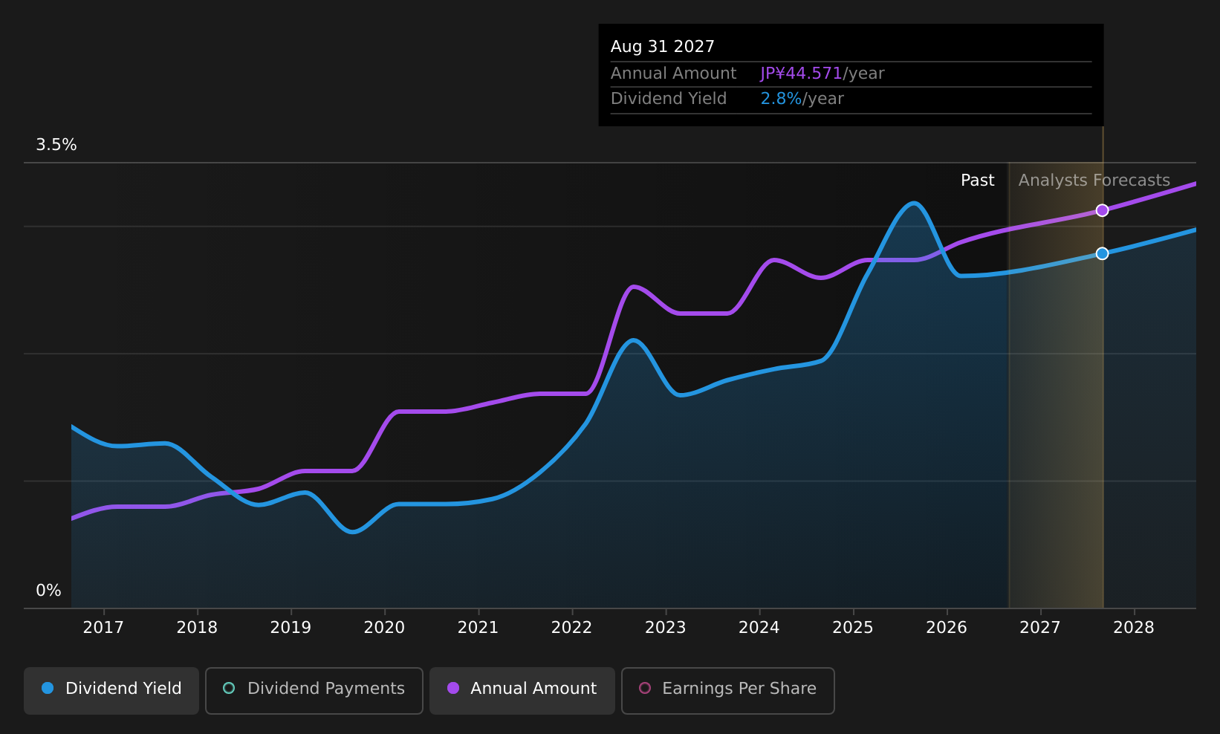Click the Dividend Yield tooltip row label
Screen dimensions: 1220x734
pyautogui.click(x=668, y=99)
